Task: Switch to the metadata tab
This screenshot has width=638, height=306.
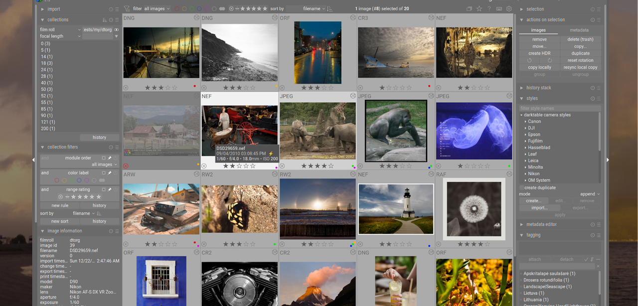Action: (x=579, y=30)
